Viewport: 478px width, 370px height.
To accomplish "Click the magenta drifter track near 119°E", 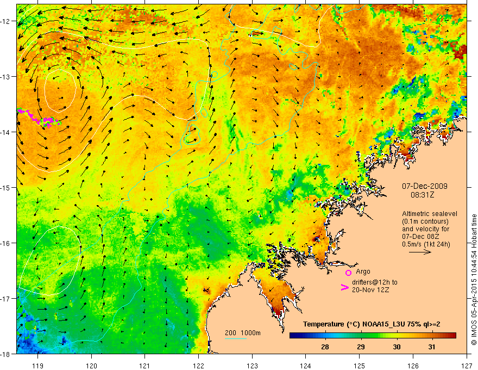I will click(39, 117).
